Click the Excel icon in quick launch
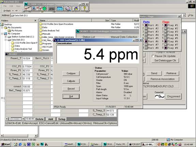The width and height of the screenshot is (196, 147). 33,144
